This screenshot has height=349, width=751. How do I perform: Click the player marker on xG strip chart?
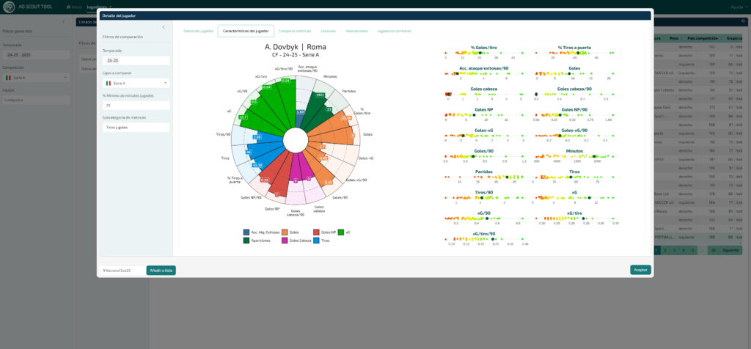point(590,198)
